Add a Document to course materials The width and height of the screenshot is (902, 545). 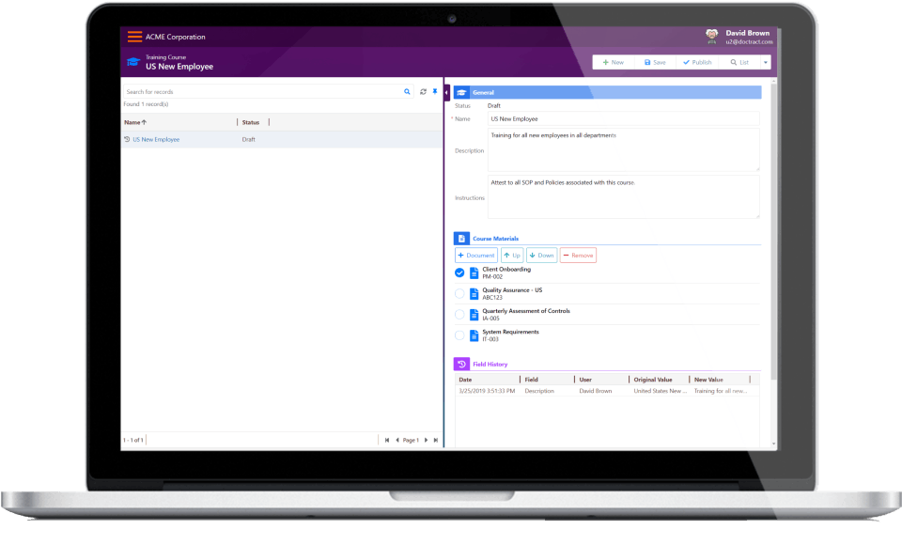[476, 256]
